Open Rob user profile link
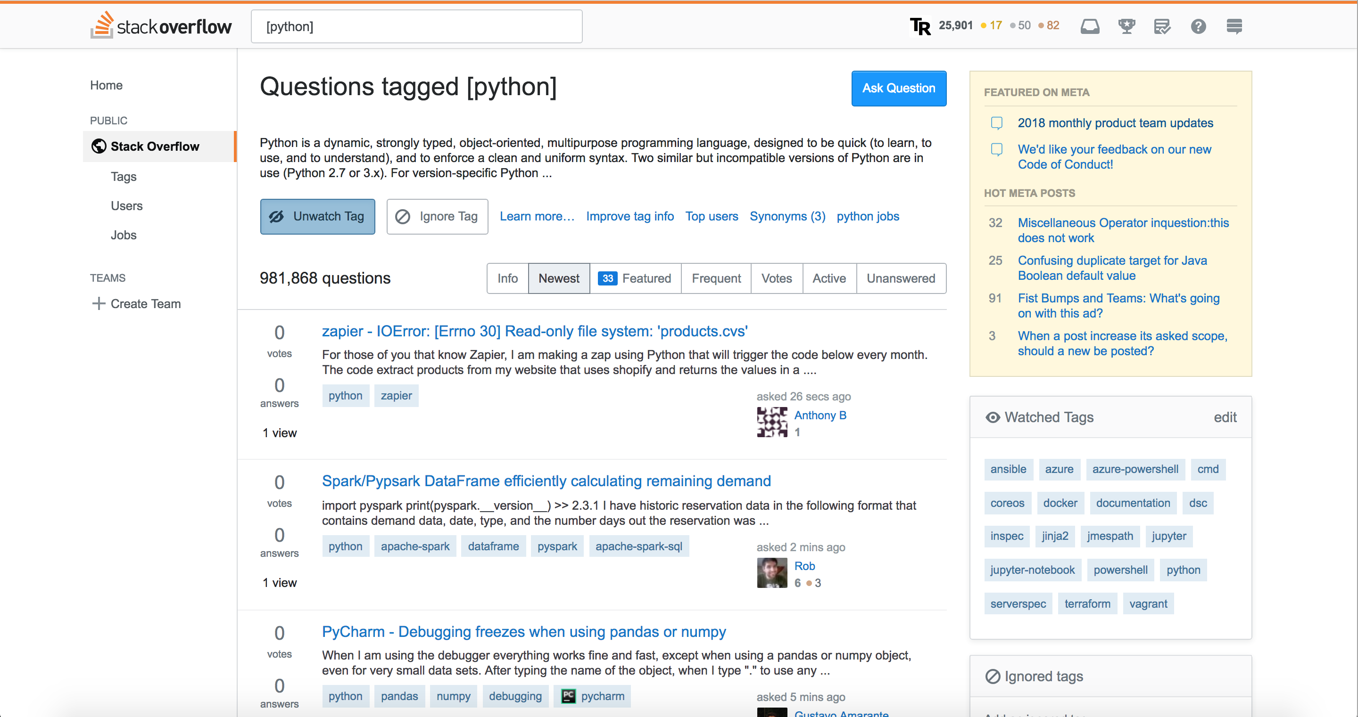Screen dimensions: 1358x717 coord(804,566)
